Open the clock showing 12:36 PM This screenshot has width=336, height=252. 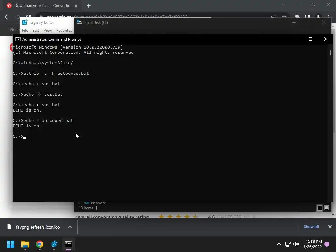click(312, 244)
